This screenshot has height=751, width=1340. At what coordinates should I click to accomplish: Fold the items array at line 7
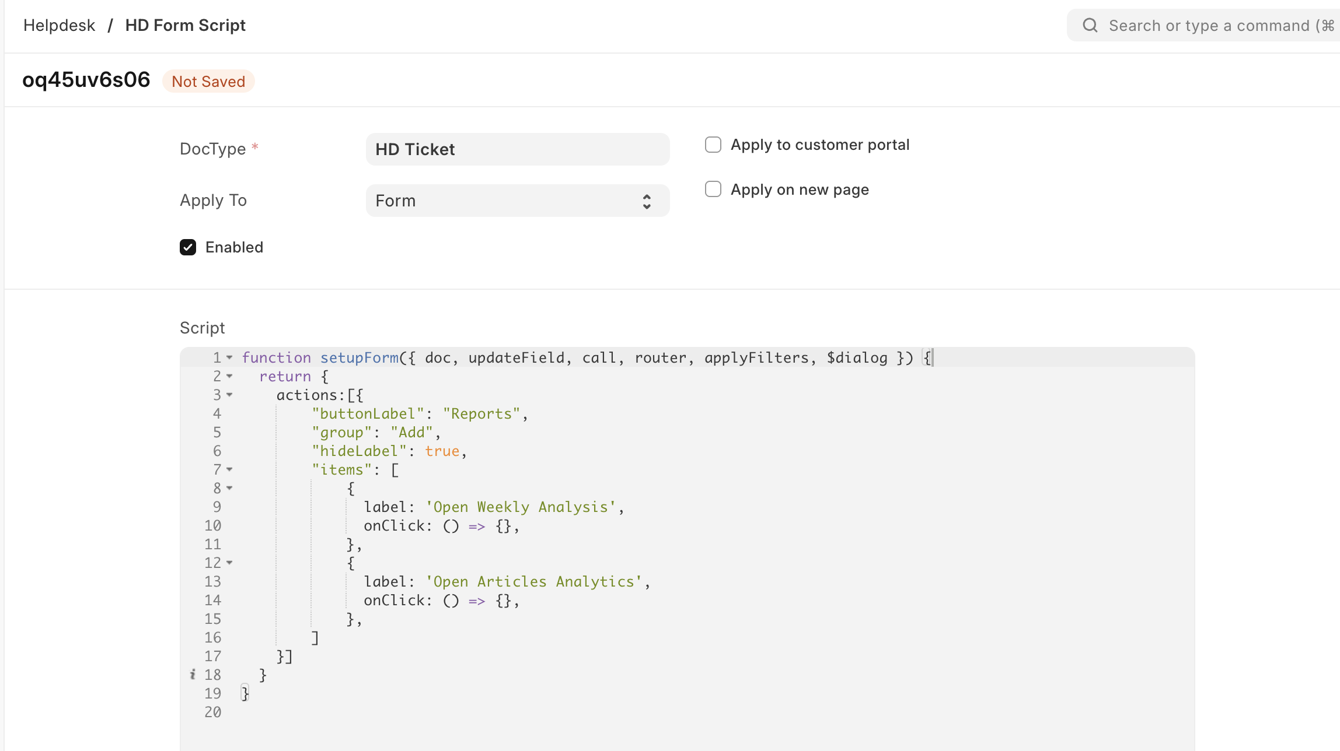[x=229, y=469]
